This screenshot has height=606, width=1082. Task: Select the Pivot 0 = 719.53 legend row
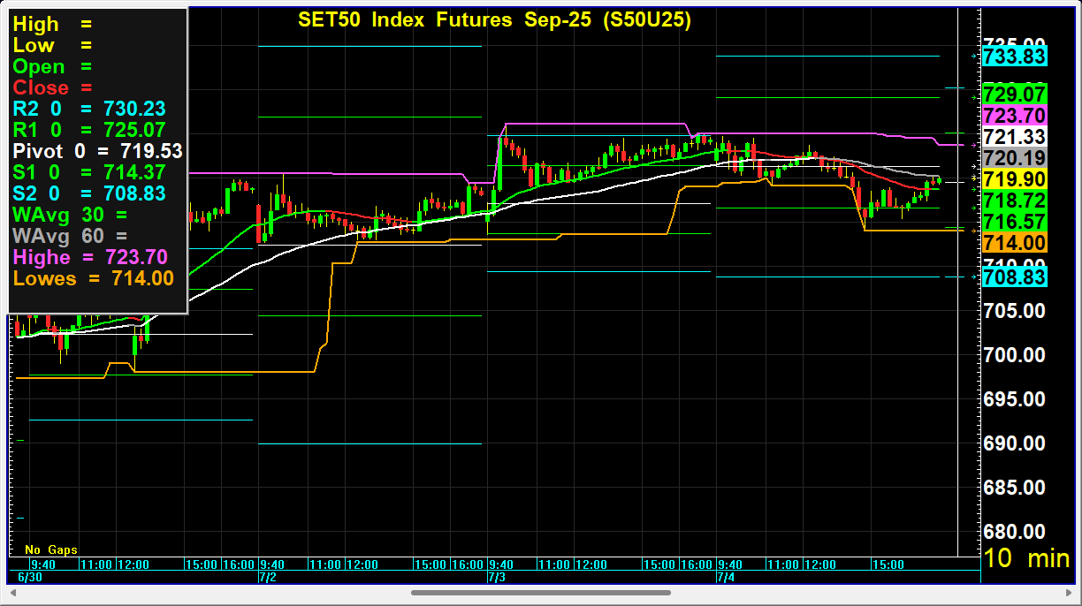[x=97, y=151]
